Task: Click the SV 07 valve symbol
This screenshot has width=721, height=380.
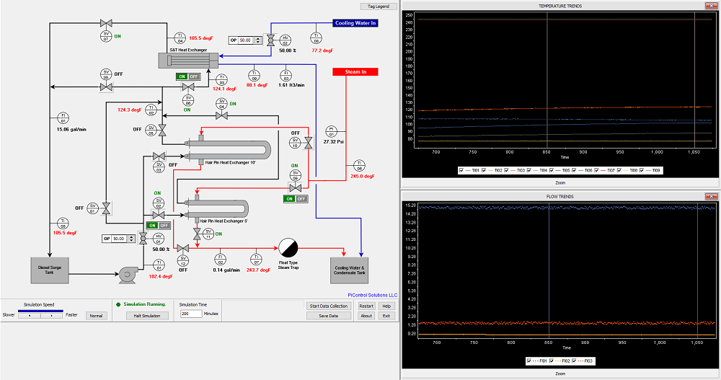Action: coord(106,23)
